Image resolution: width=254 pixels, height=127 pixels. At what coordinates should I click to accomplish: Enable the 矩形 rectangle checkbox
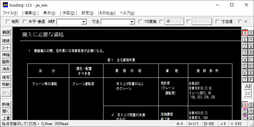pos(8,21)
